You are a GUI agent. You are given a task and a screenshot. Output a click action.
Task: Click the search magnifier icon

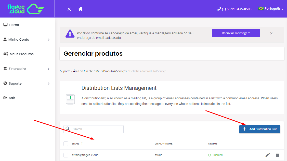point(68,129)
